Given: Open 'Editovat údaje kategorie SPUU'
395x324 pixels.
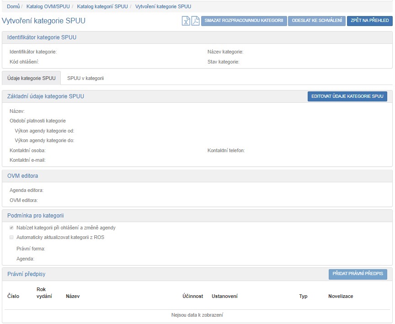Looking at the screenshot, I should (347, 96).
